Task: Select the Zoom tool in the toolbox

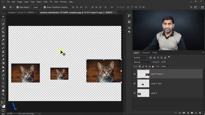Action: tap(3, 94)
